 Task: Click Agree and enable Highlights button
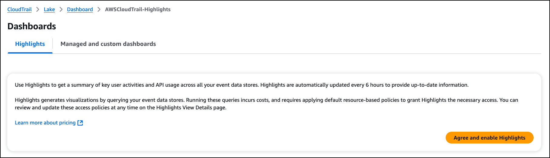489,138
